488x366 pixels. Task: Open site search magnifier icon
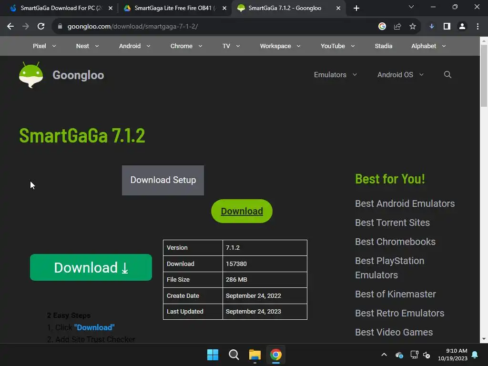[447, 75]
